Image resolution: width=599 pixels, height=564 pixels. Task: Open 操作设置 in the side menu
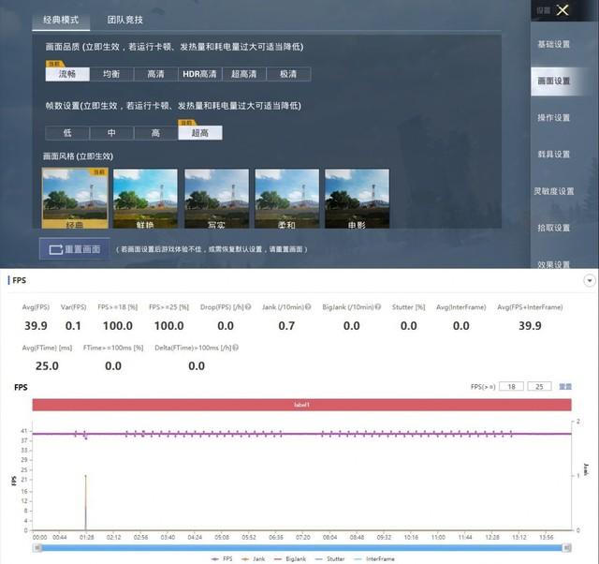pyautogui.click(x=553, y=118)
